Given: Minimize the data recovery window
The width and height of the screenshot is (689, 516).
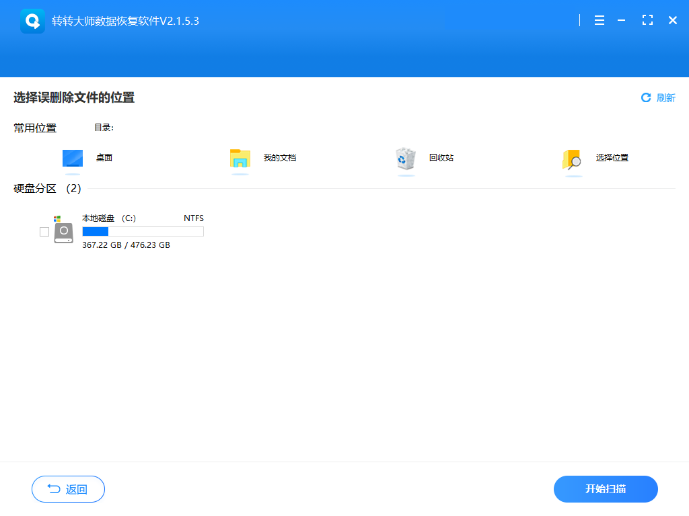Looking at the screenshot, I should pyautogui.click(x=621, y=20).
